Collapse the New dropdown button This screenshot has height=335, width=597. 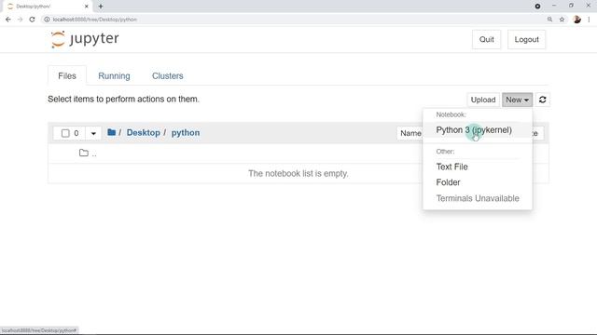[x=517, y=100]
